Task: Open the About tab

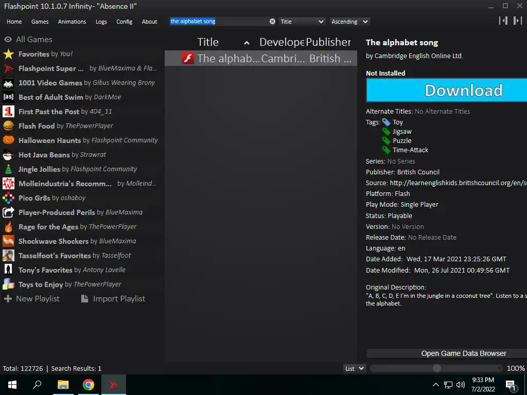Action: [149, 22]
